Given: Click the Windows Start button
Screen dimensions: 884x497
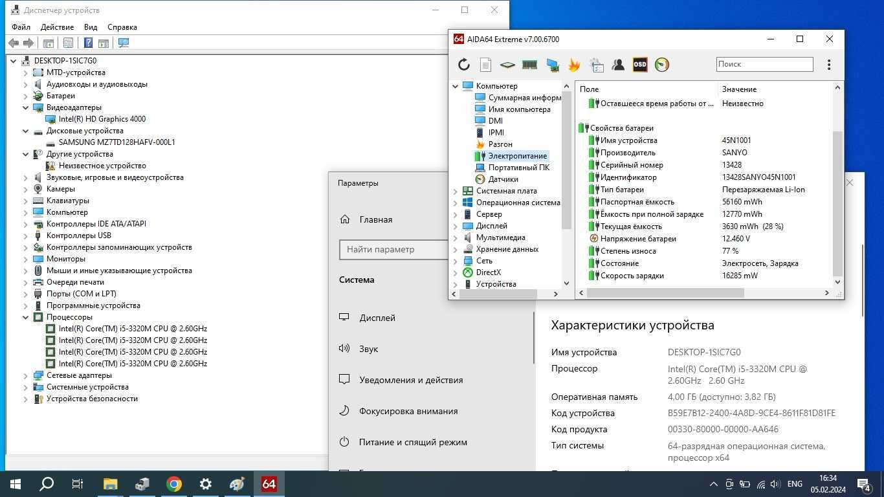Looking at the screenshot, I should 15,483.
